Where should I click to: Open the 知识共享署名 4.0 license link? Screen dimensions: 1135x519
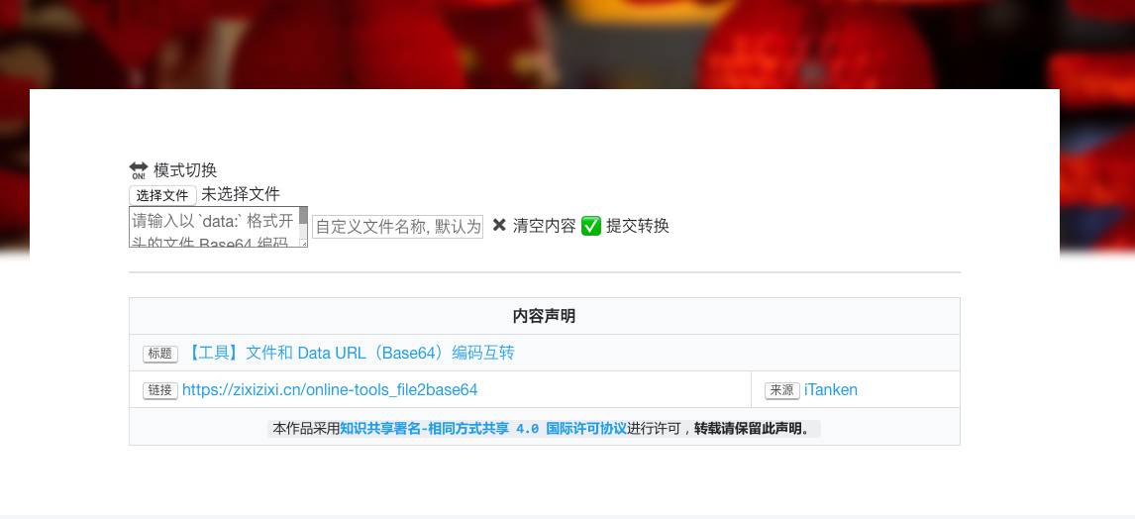coord(483,429)
